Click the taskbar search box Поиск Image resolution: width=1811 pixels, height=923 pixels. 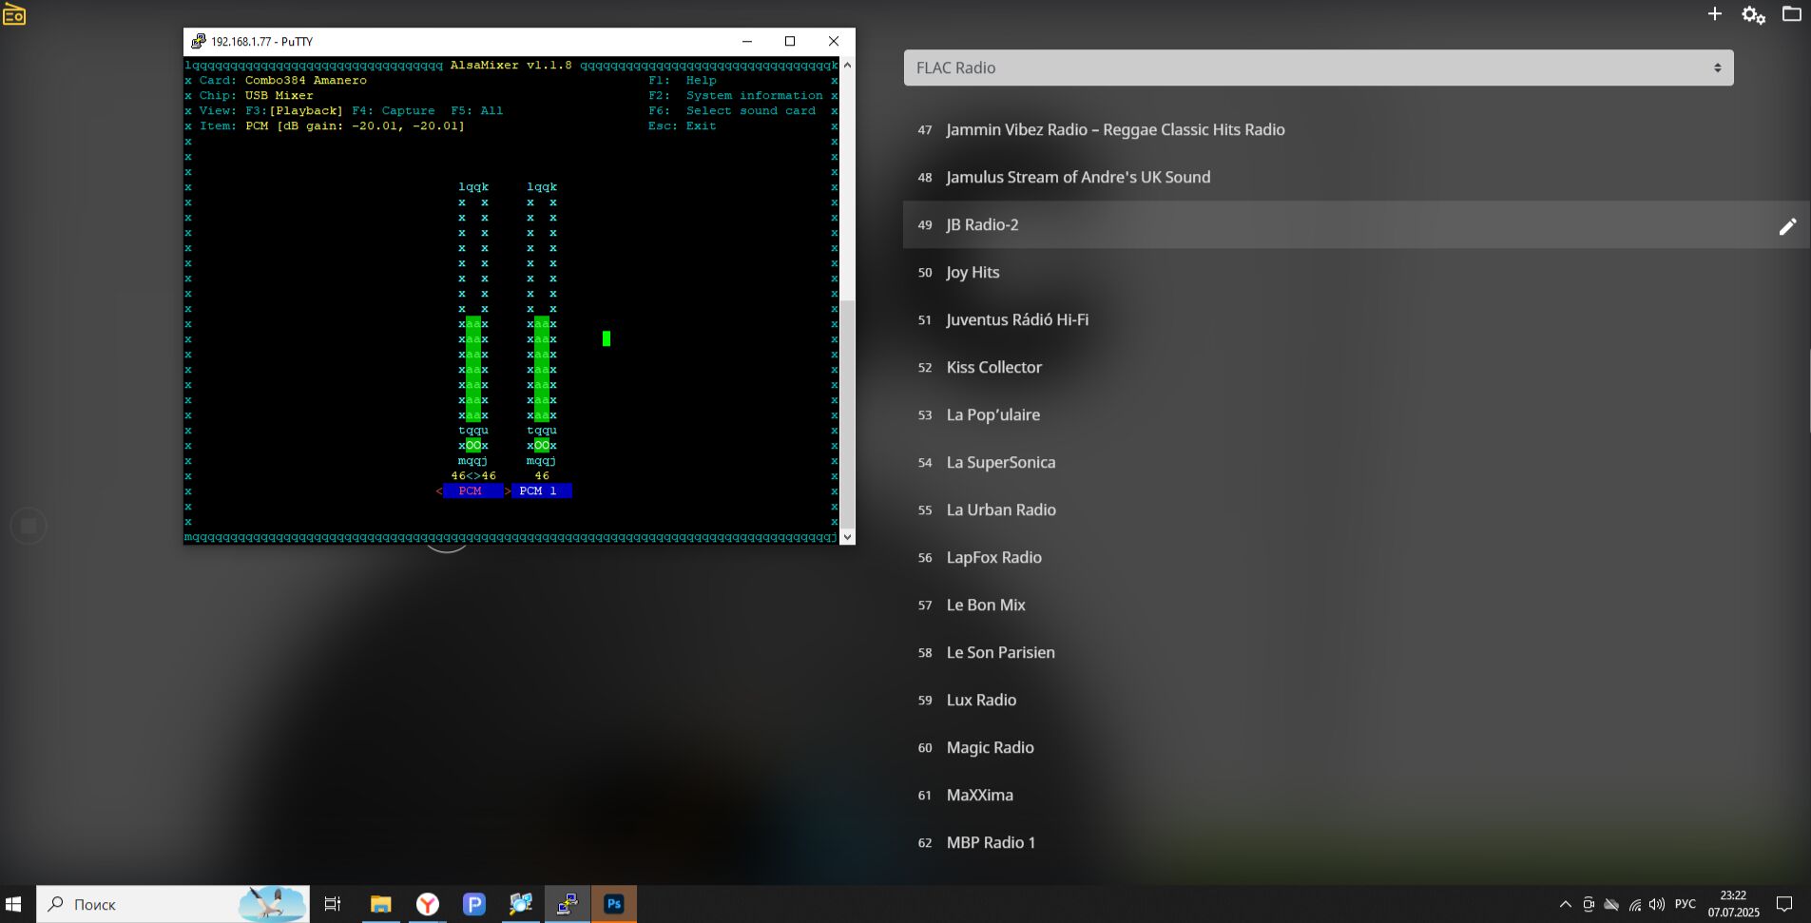click(x=173, y=904)
